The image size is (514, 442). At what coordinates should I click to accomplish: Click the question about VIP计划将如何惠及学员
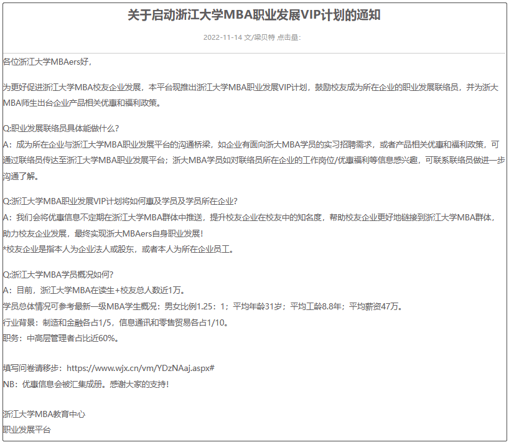[120, 201]
